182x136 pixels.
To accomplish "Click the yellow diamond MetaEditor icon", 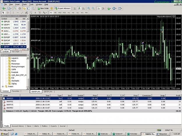I will (x=52, y=8).
